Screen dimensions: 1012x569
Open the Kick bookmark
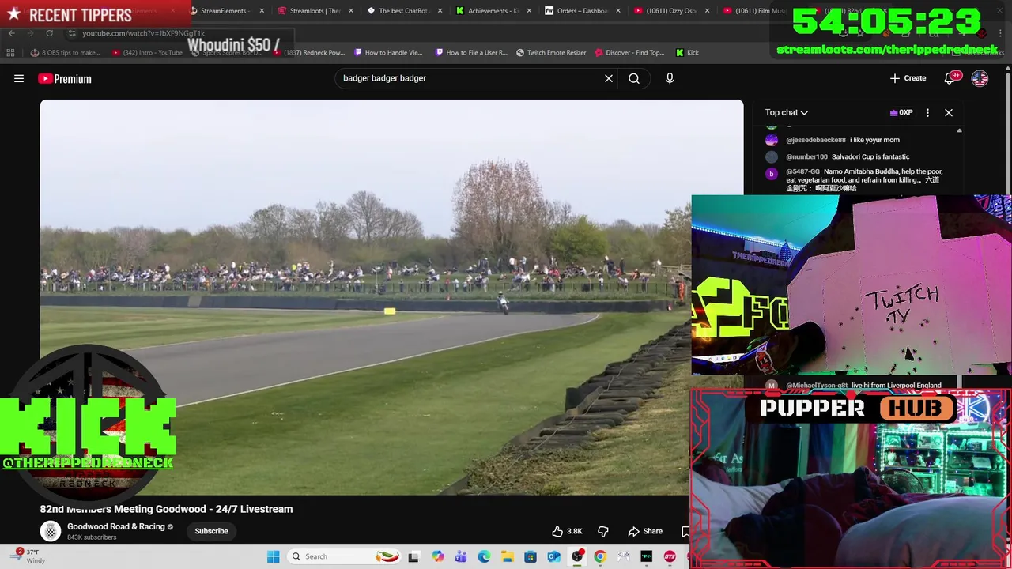point(687,52)
